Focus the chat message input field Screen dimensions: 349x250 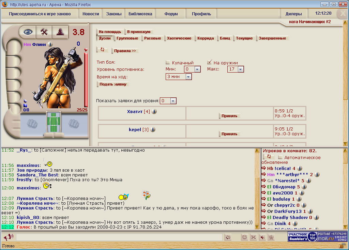pos(119,237)
